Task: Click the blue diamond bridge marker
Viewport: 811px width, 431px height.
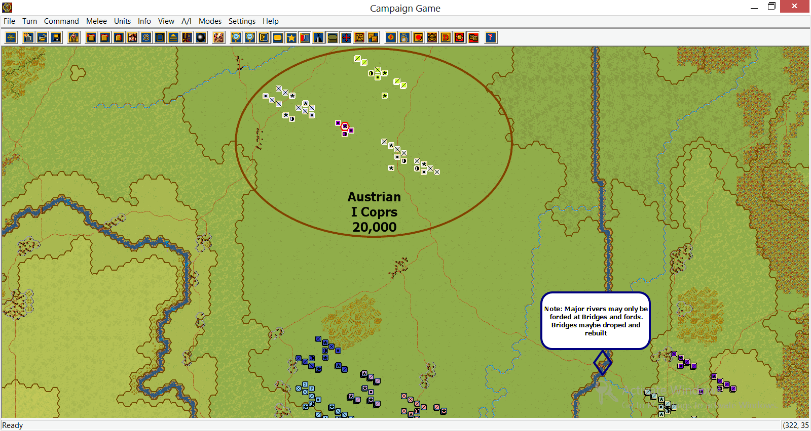Action: [x=602, y=362]
